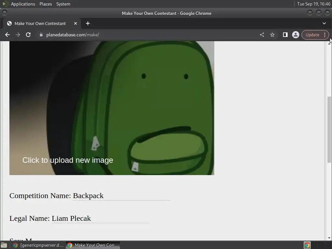Close the Make Your Own Contestant tab
332x249 pixels.
(75, 23)
